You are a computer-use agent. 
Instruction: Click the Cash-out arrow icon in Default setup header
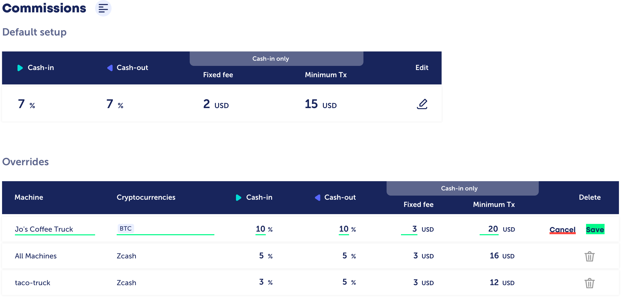(x=110, y=68)
